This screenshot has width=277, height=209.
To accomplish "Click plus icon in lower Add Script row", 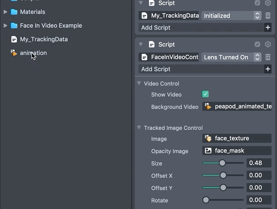I will pyautogui.click(x=267, y=69).
